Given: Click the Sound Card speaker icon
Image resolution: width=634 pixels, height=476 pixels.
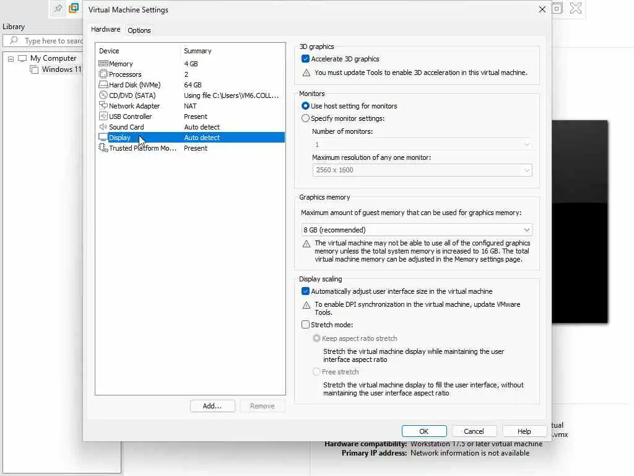Looking at the screenshot, I should (x=103, y=126).
